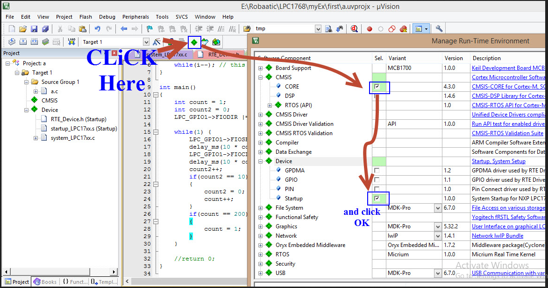The width and height of the screenshot is (548, 288).
Task: Open the File Access on various storage link
Action: (x=508, y=208)
